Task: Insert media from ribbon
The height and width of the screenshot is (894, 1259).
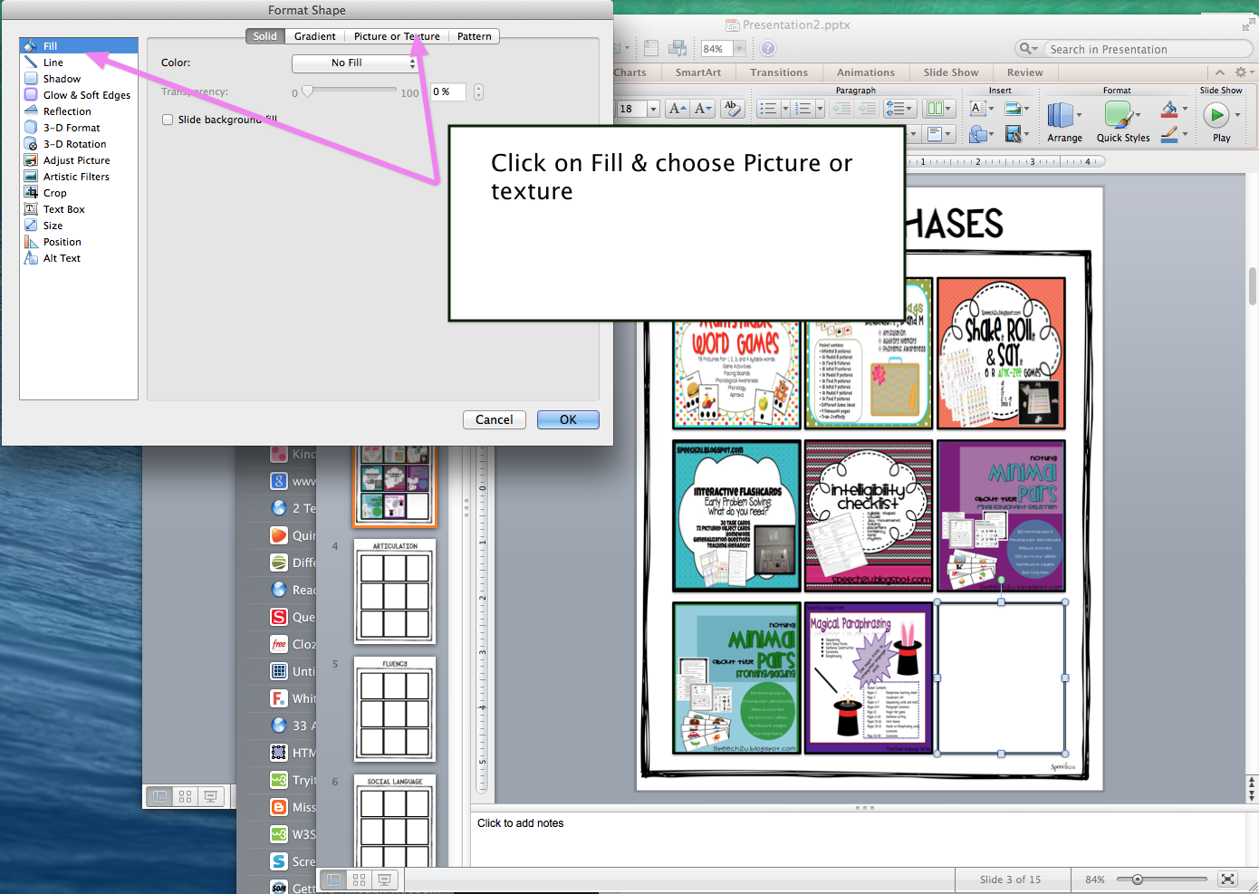Action: point(1013,134)
